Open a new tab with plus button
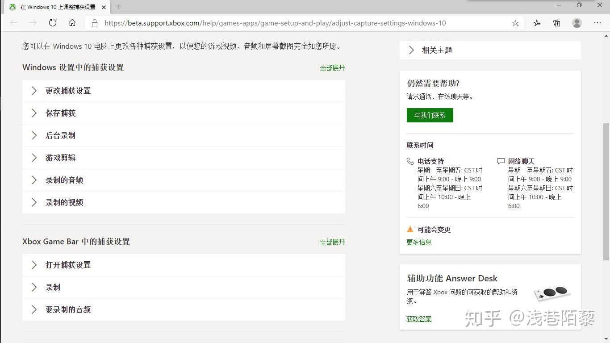This screenshot has width=610, height=343. pos(118,7)
